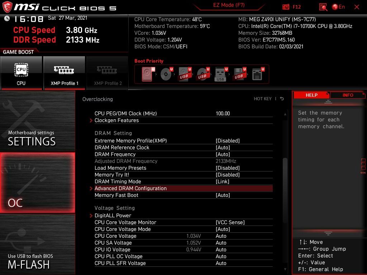Open Memory Try It! dropdown
Screen dimensions: 367x275
228,175
